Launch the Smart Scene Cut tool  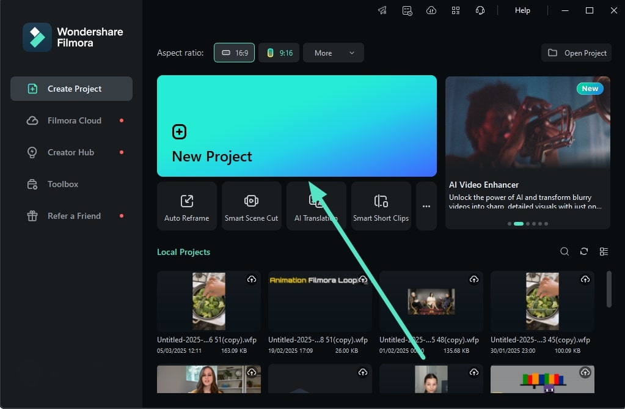252,206
